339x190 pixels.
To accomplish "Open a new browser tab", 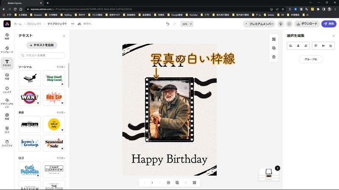I will [x=47, y=3].
